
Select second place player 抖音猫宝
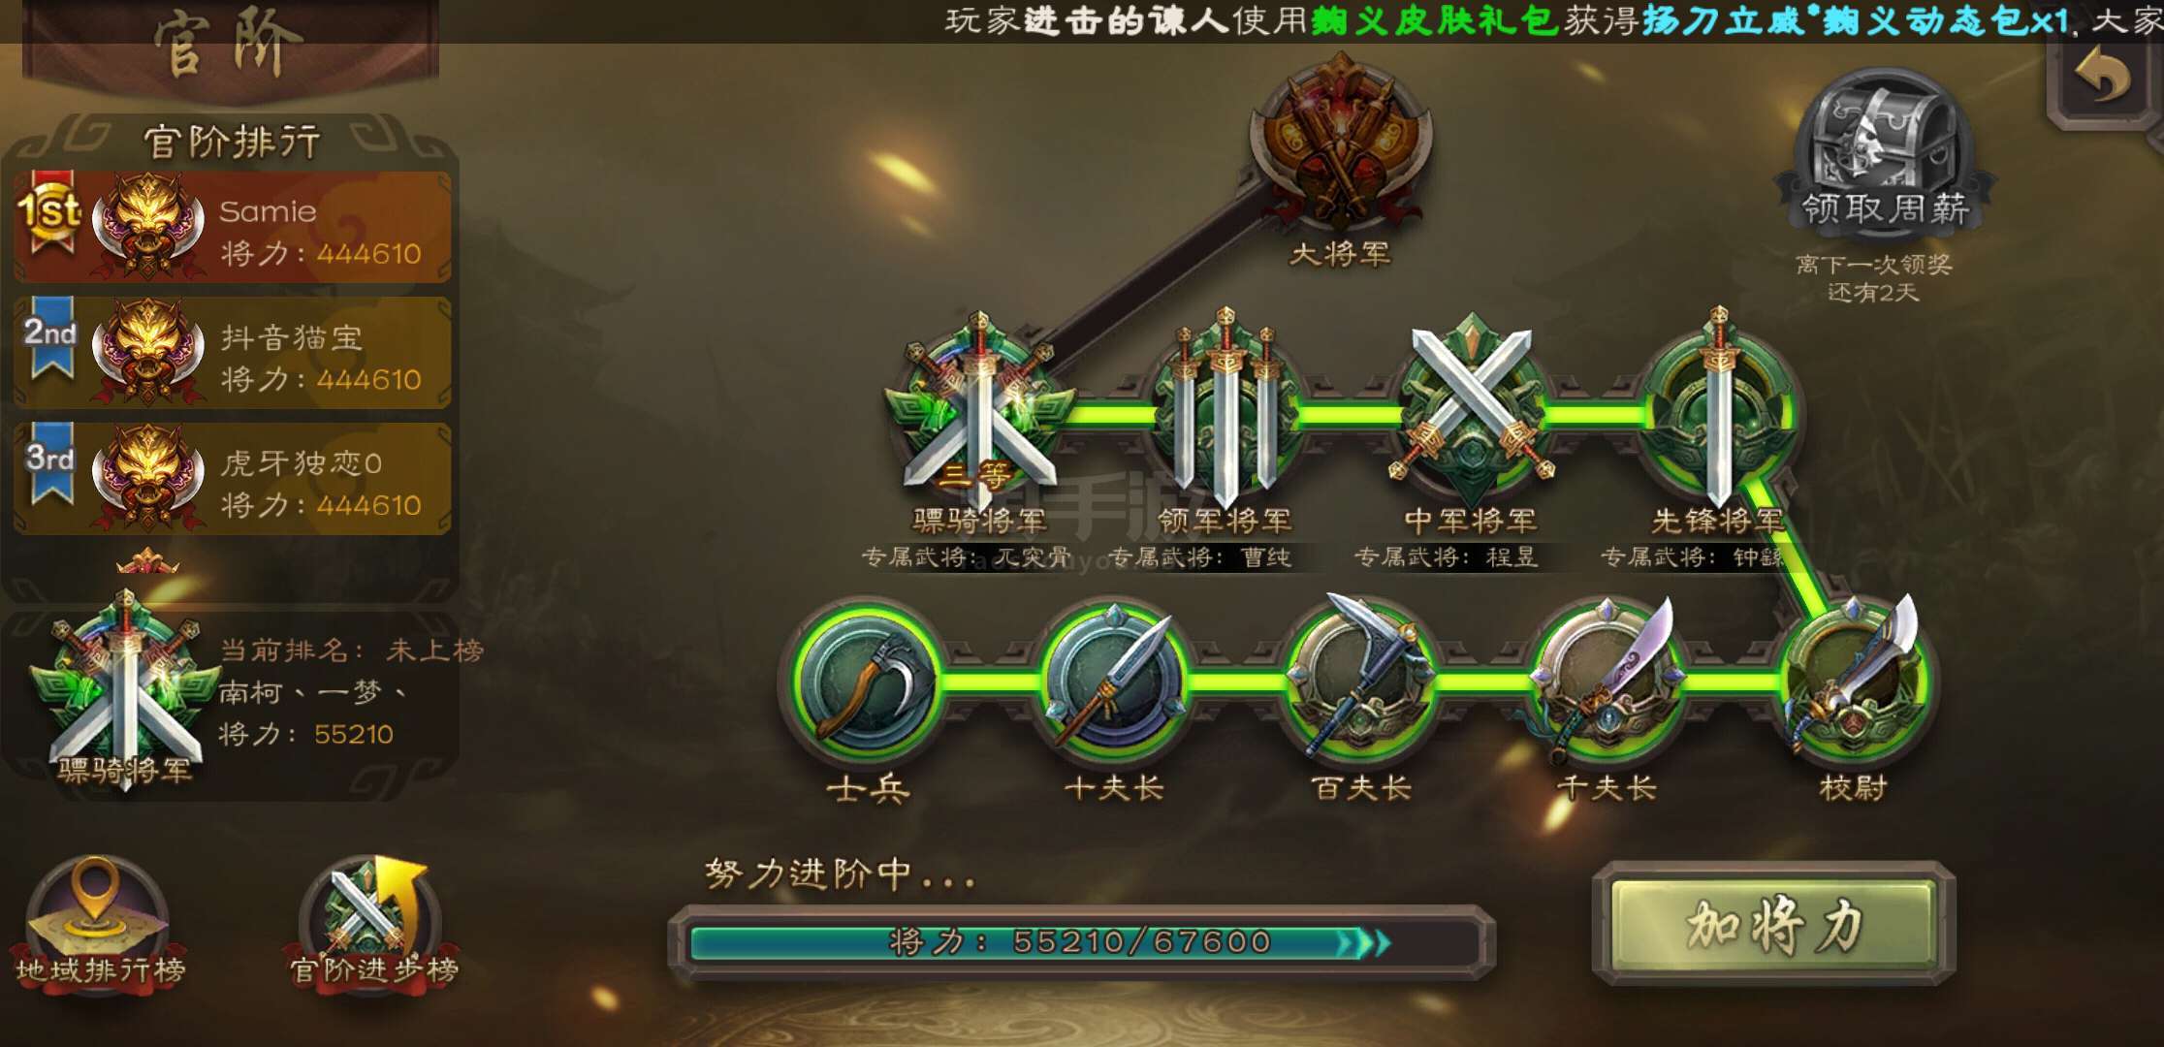tap(233, 353)
